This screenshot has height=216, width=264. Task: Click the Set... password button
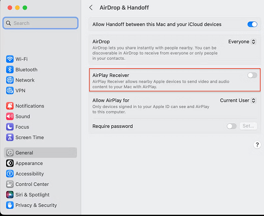tap(248, 126)
